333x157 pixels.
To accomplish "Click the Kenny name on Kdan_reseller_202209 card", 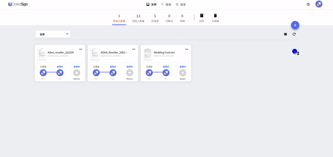I will (x=77, y=79).
